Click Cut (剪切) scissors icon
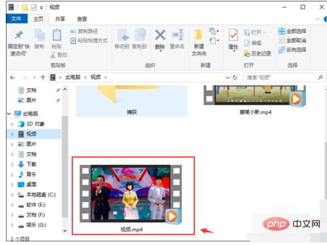 pos(53,55)
